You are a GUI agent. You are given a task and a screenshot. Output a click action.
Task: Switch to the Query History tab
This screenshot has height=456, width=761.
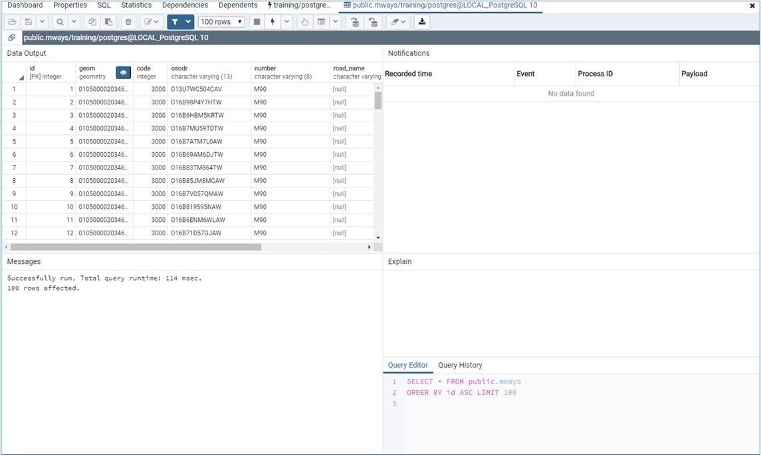coord(460,365)
